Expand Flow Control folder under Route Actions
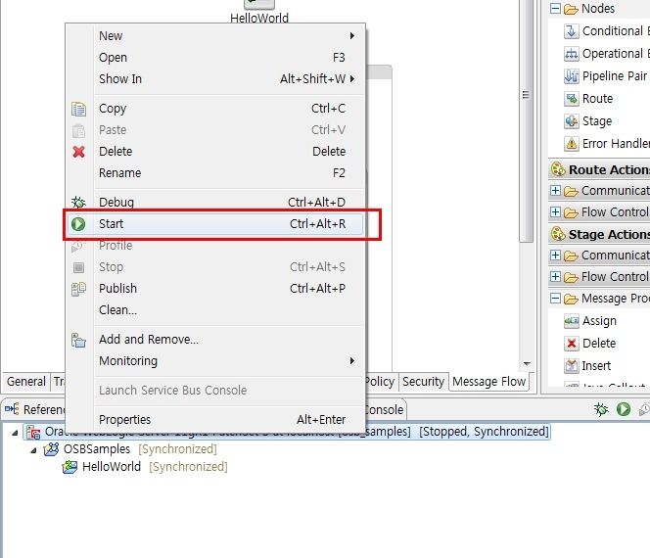 click(x=555, y=212)
